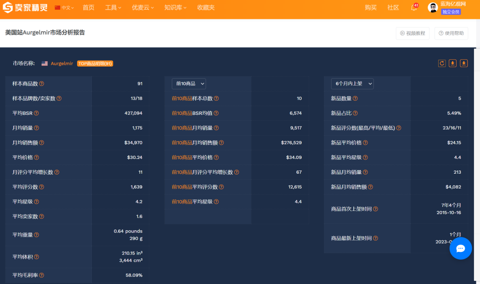The image size is (480, 284).
Task: Click the SellerSprite logo icon
Action: tap(9, 8)
